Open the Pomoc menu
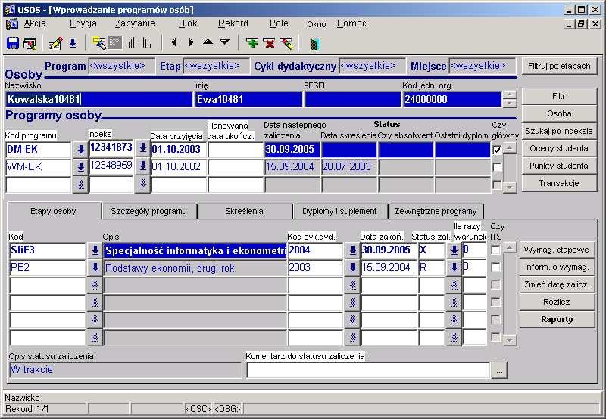The width and height of the screenshot is (606, 419). pos(351,23)
